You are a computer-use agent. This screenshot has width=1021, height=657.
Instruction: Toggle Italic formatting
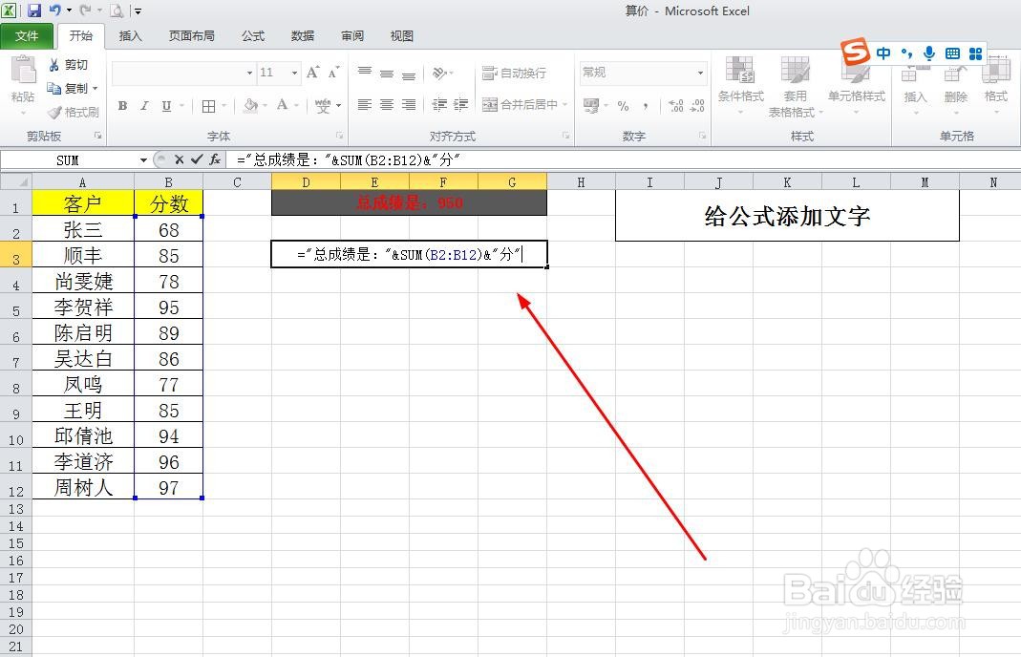(x=144, y=105)
